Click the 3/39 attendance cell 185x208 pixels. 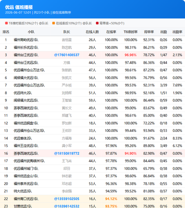pyautogui.click(x=163, y=85)
